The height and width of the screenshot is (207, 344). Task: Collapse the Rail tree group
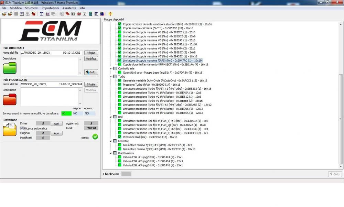pyautogui.click(x=111, y=117)
